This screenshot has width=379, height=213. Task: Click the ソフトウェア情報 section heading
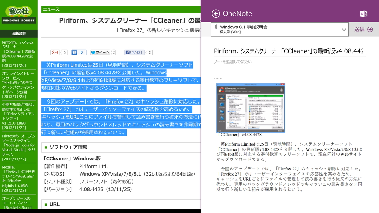[68, 147]
